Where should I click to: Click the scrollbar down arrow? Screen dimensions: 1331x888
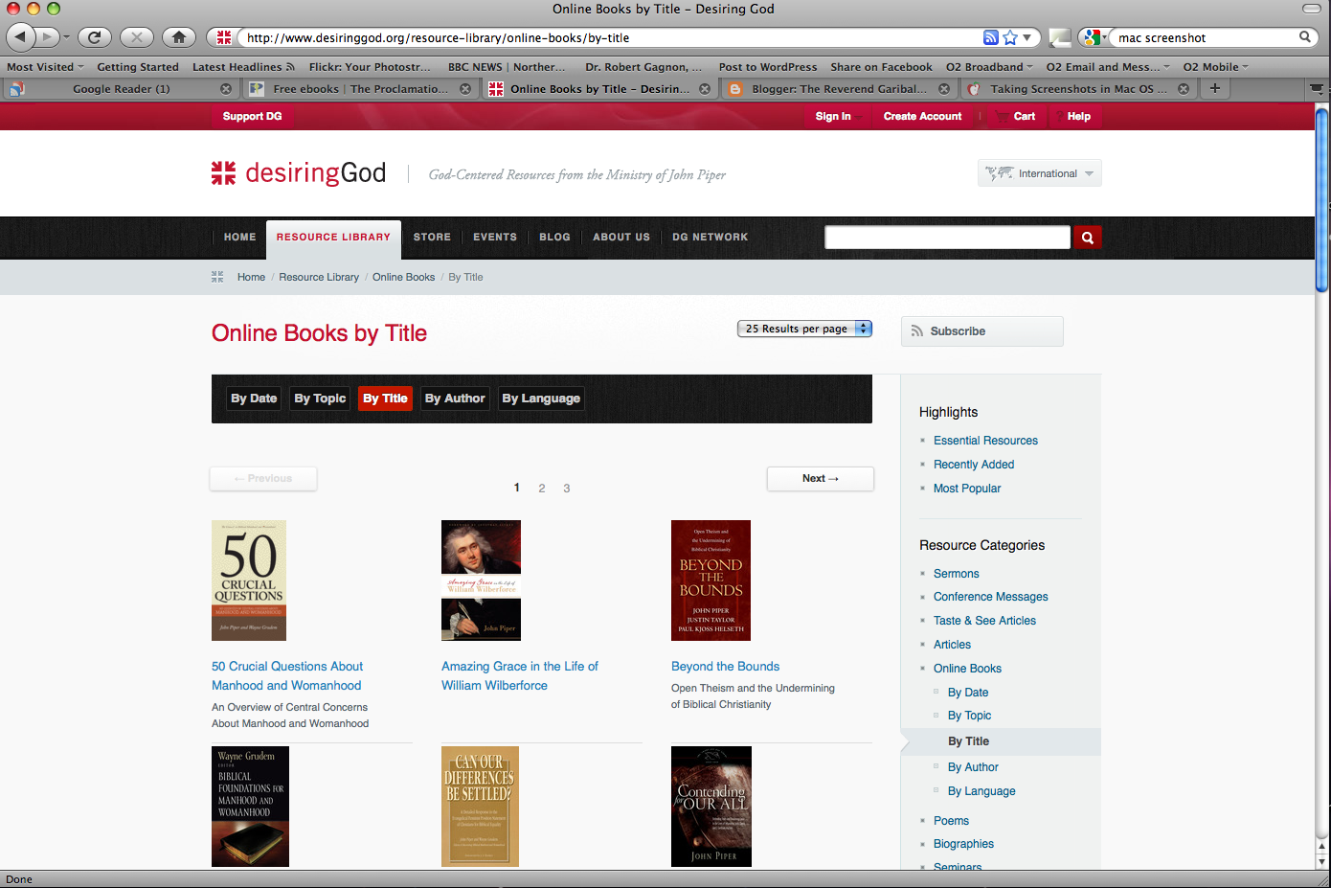1322,861
